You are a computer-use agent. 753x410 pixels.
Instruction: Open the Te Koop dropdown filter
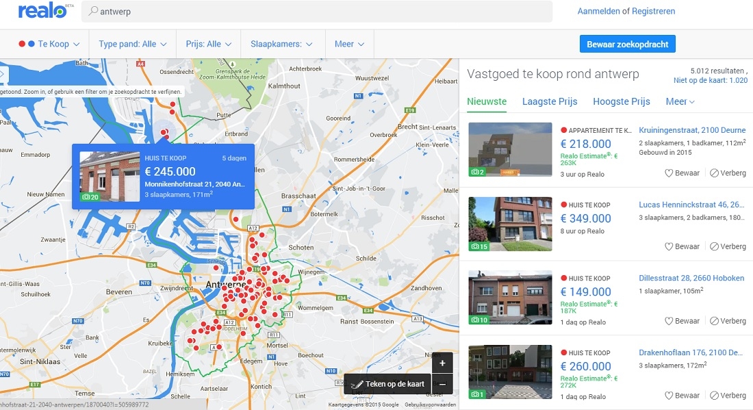pos(49,44)
